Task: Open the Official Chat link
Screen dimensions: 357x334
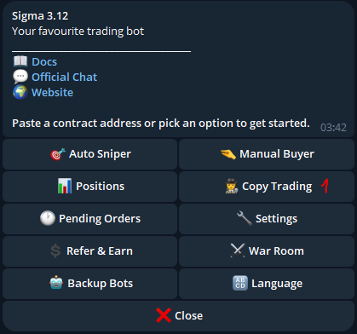Action: pyautogui.click(x=64, y=78)
